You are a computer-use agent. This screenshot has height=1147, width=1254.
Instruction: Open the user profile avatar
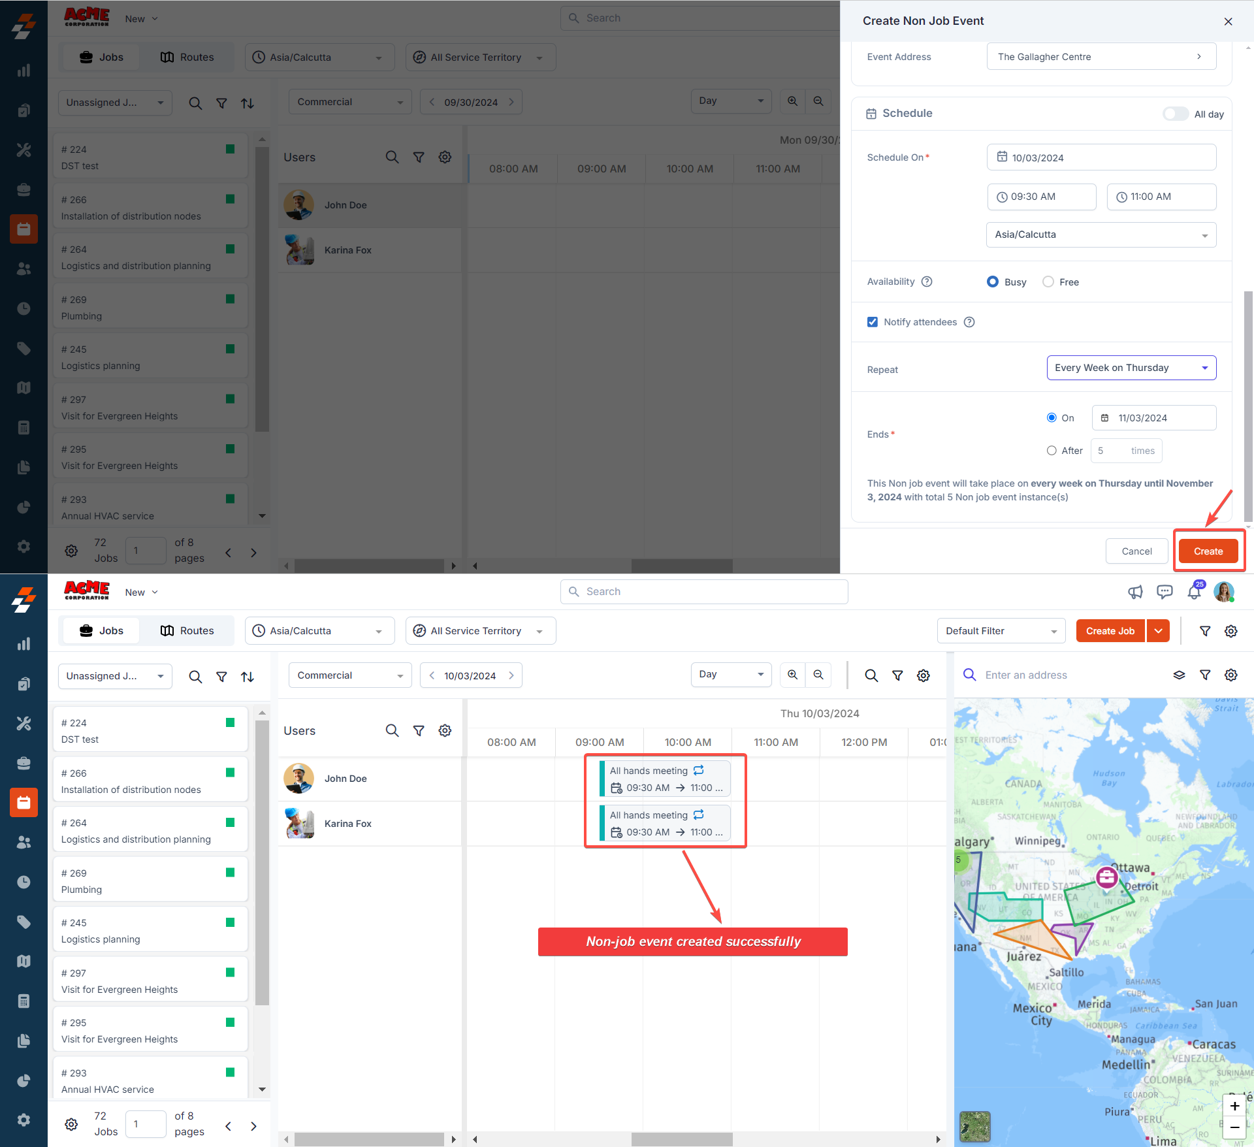1224,592
